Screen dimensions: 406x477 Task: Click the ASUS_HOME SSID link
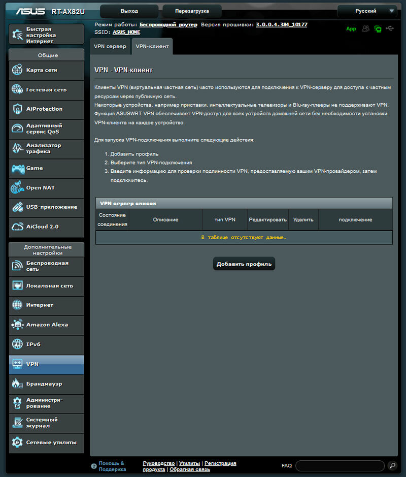click(126, 32)
